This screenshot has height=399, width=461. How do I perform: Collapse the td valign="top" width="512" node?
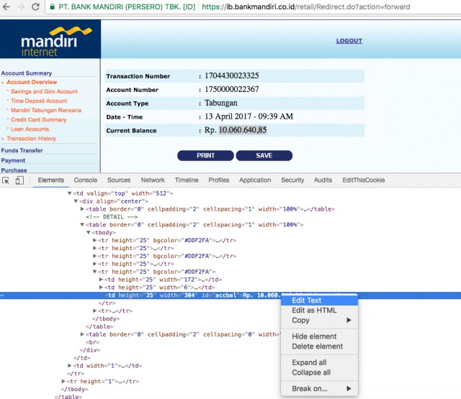[x=69, y=193]
